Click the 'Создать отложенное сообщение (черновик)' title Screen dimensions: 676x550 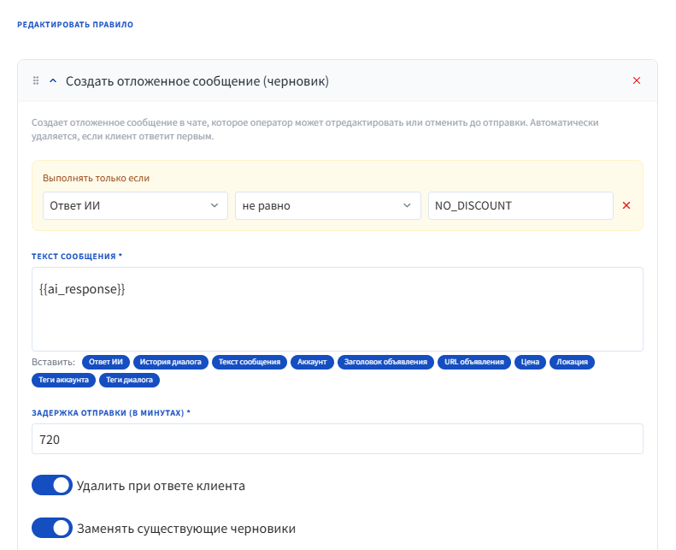[x=197, y=81]
